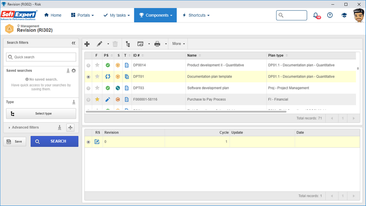Click the pencil status icon for F000001-58116
Viewport: 366px width, 206px height.
point(107,99)
